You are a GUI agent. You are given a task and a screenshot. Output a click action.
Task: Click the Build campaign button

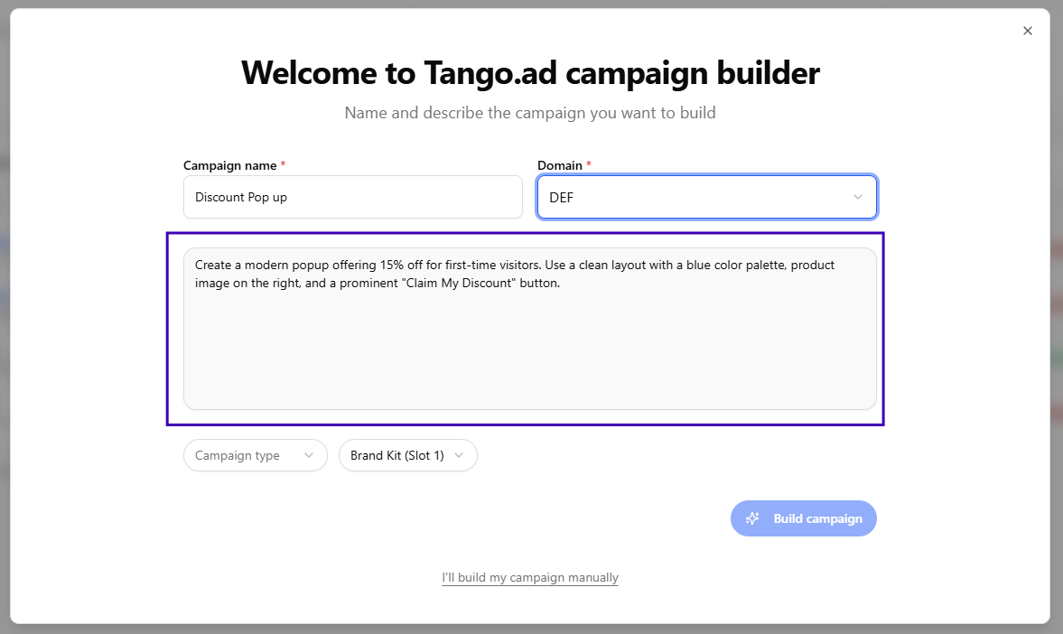804,518
